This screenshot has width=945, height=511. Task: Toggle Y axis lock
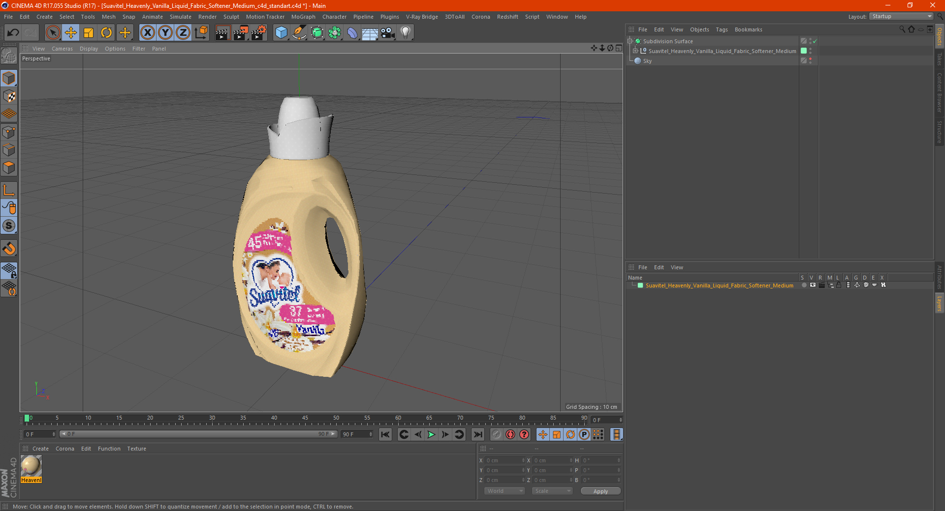[x=165, y=33]
